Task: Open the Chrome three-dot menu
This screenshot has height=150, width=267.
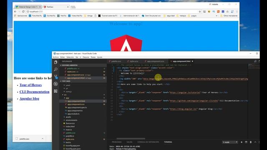Action: pyautogui.click(x=237, y=12)
